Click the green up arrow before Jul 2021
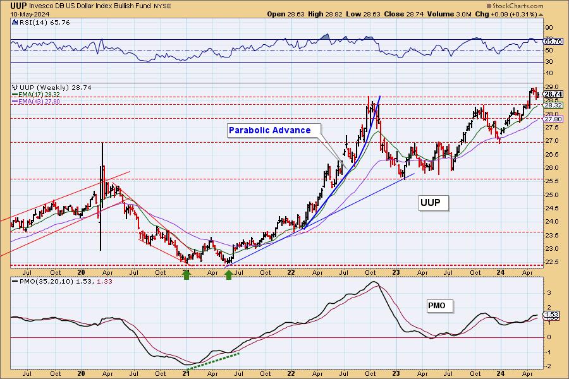The image size is (569, 379). coord(229,275)
